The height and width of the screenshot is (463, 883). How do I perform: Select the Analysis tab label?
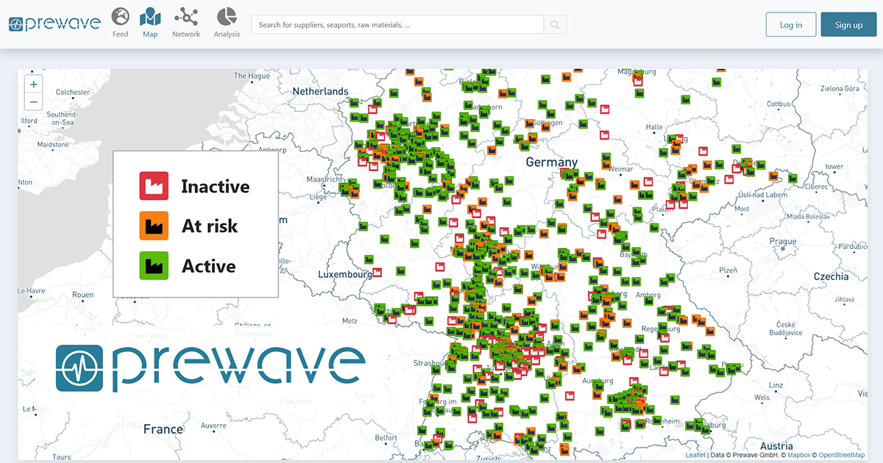click(227, 33)
